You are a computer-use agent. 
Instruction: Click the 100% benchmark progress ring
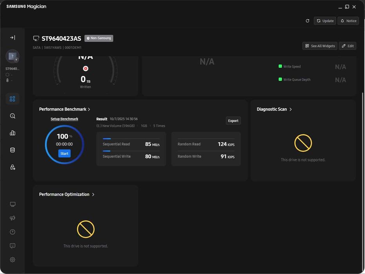pyautogui.click(x=65, y=145)
